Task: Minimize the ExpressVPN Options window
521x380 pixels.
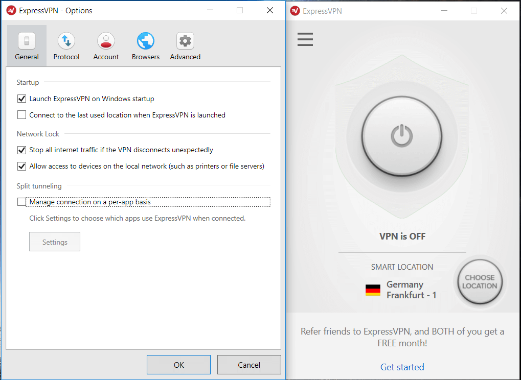Action: [x=210, y=10]
